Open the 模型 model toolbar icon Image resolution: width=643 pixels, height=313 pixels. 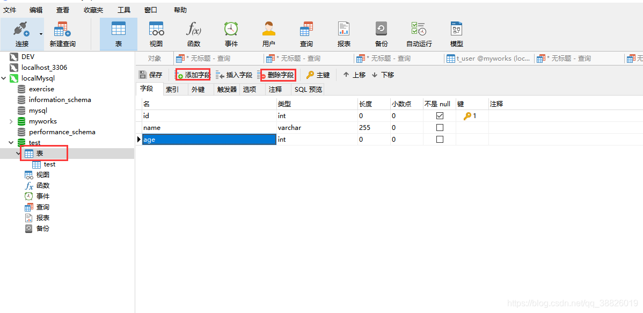456,34
